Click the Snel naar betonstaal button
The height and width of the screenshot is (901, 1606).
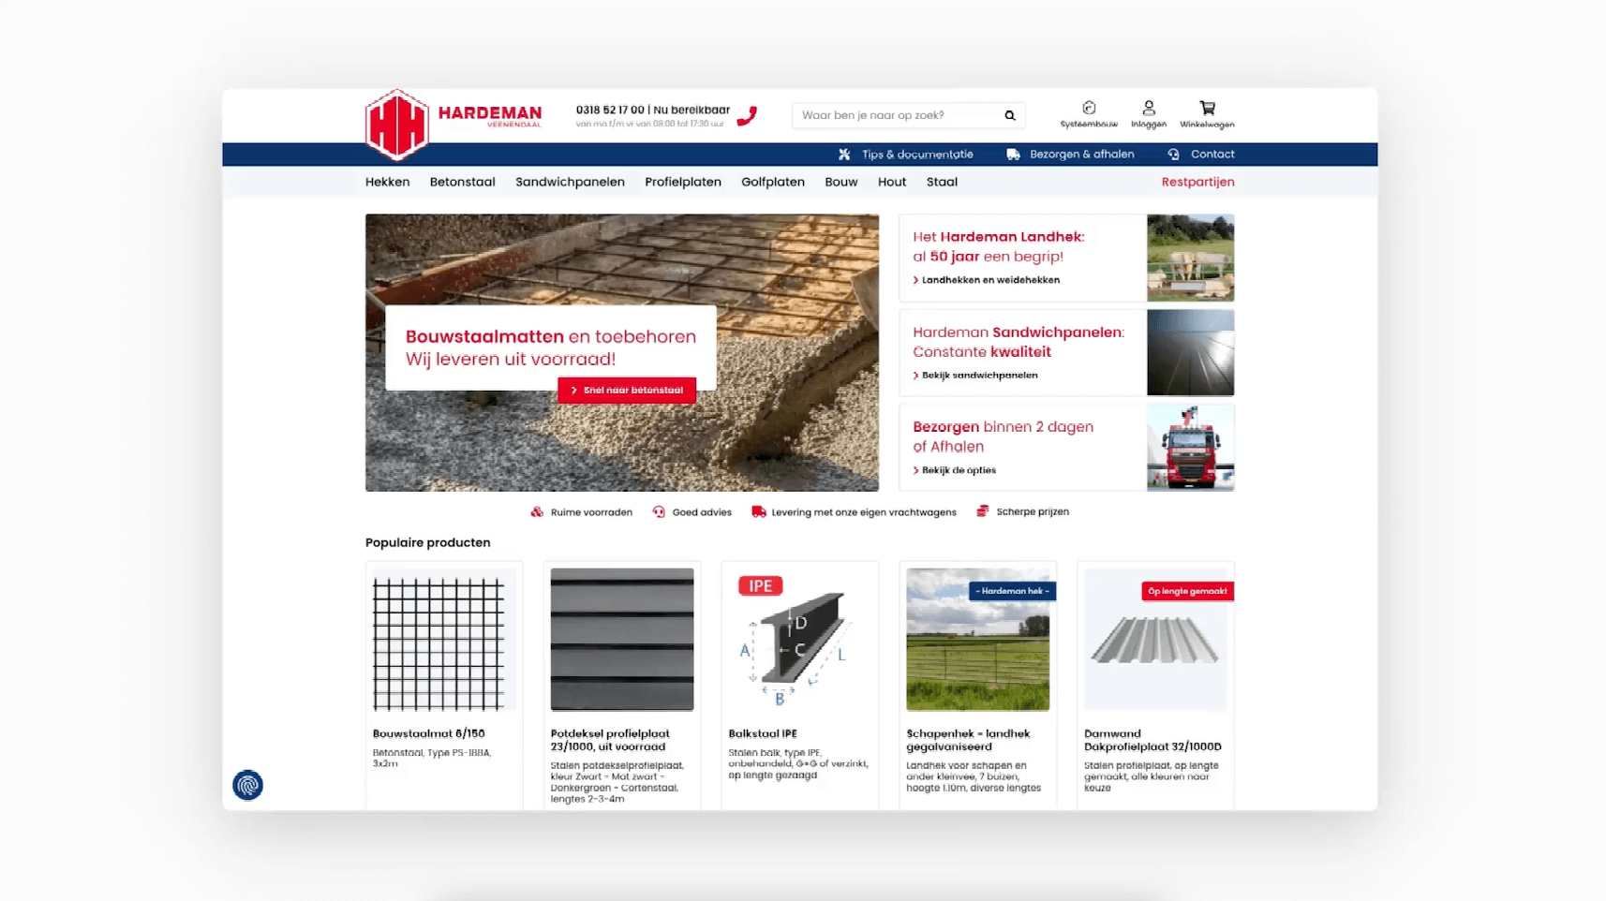627,391
